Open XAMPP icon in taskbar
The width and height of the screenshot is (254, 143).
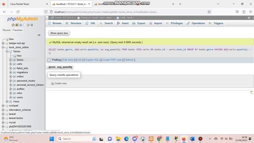click(151, 139)
